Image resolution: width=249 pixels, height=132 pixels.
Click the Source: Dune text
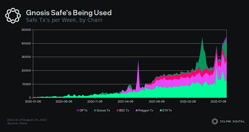point(17,123)
